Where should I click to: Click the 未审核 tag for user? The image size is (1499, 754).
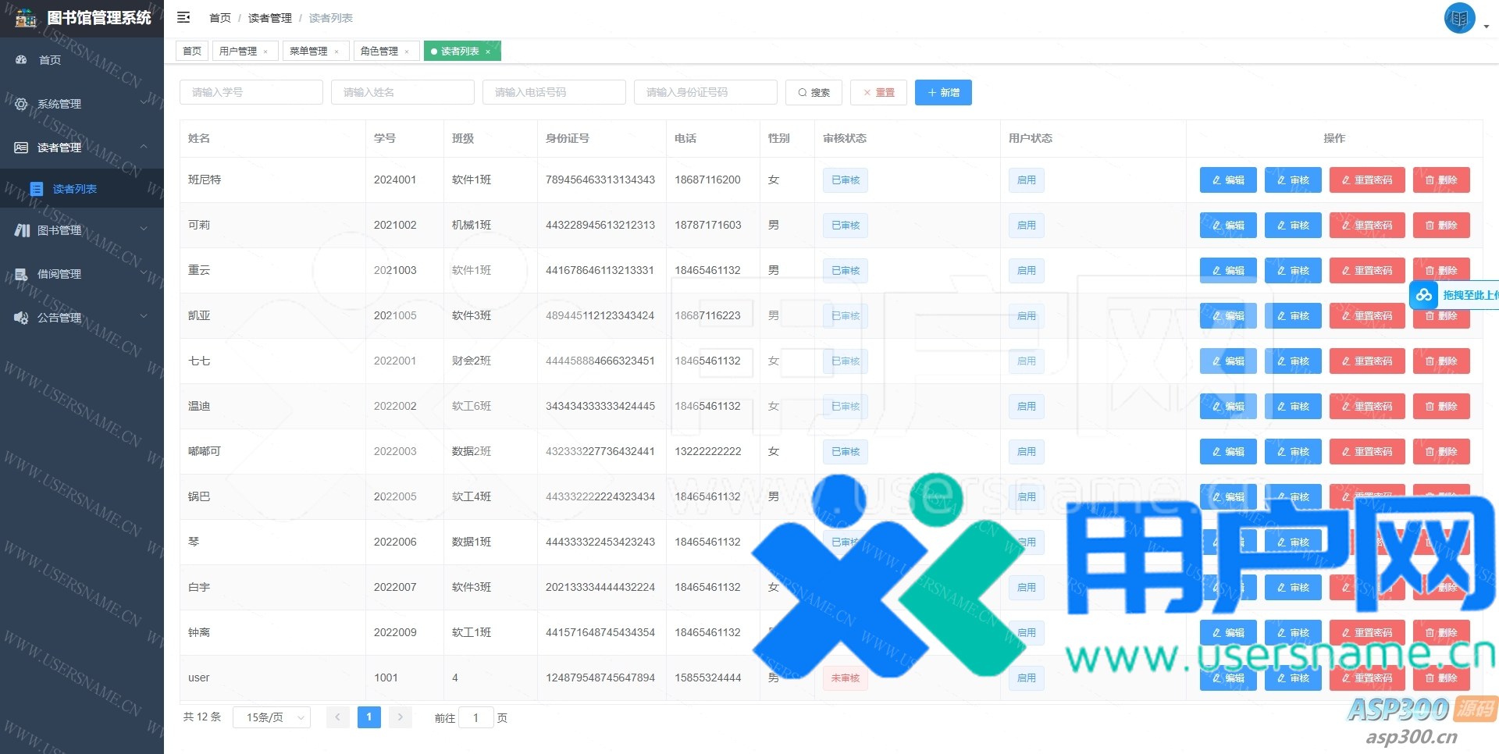tap(845, 678)
